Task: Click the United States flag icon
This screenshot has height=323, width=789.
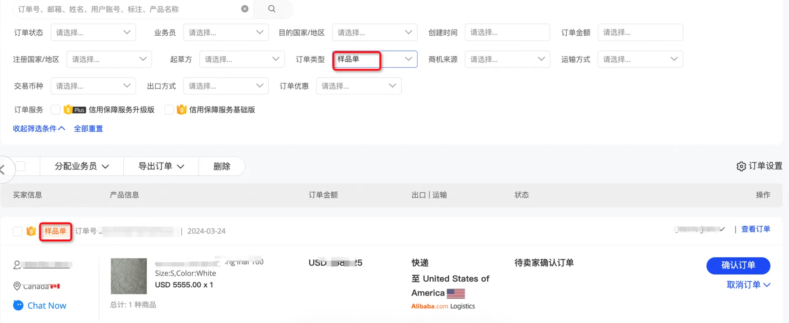Action: [x=456, y=293]
